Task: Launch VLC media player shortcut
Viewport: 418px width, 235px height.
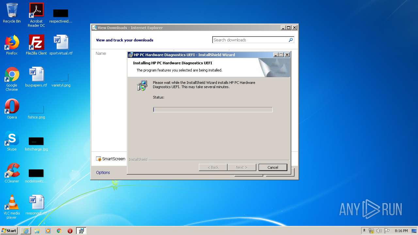Action: (x=12, y=207)
